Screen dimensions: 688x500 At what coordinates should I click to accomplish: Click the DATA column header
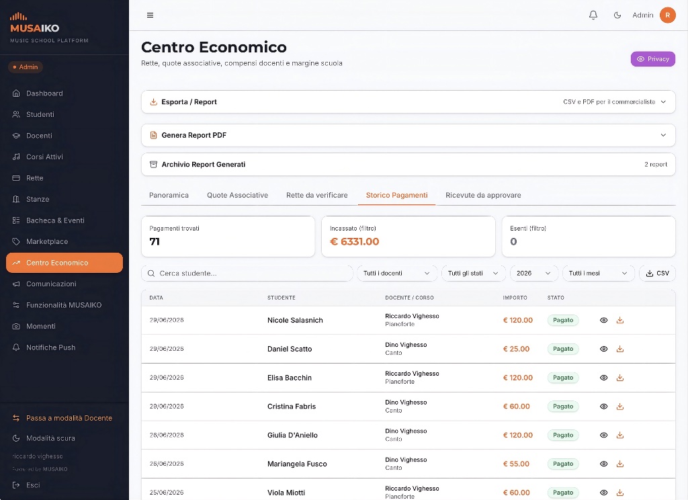(156, 298)
